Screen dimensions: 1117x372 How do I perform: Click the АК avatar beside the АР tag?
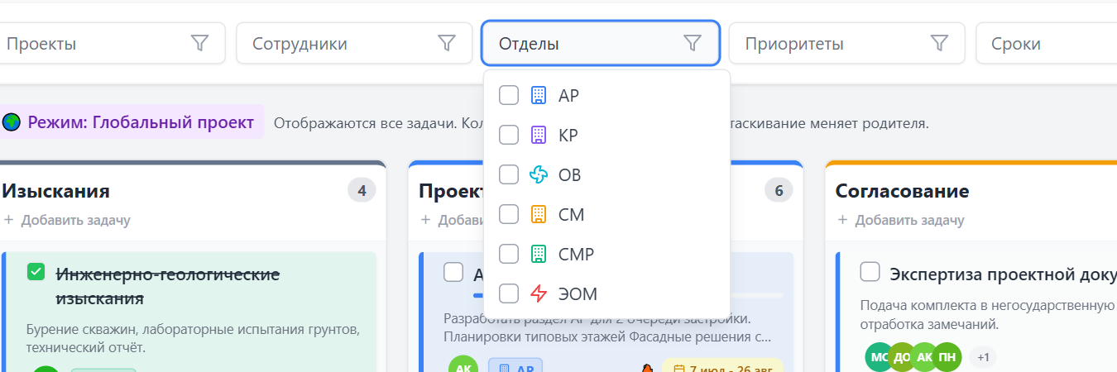click(463, 365)
